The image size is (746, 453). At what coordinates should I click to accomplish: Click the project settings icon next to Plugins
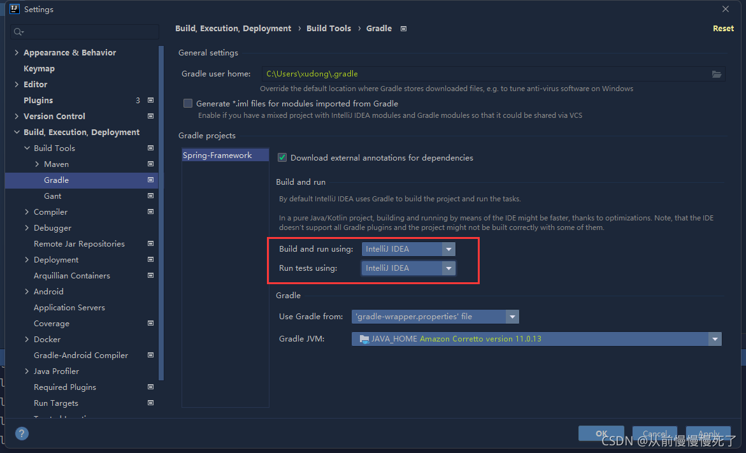151,101
